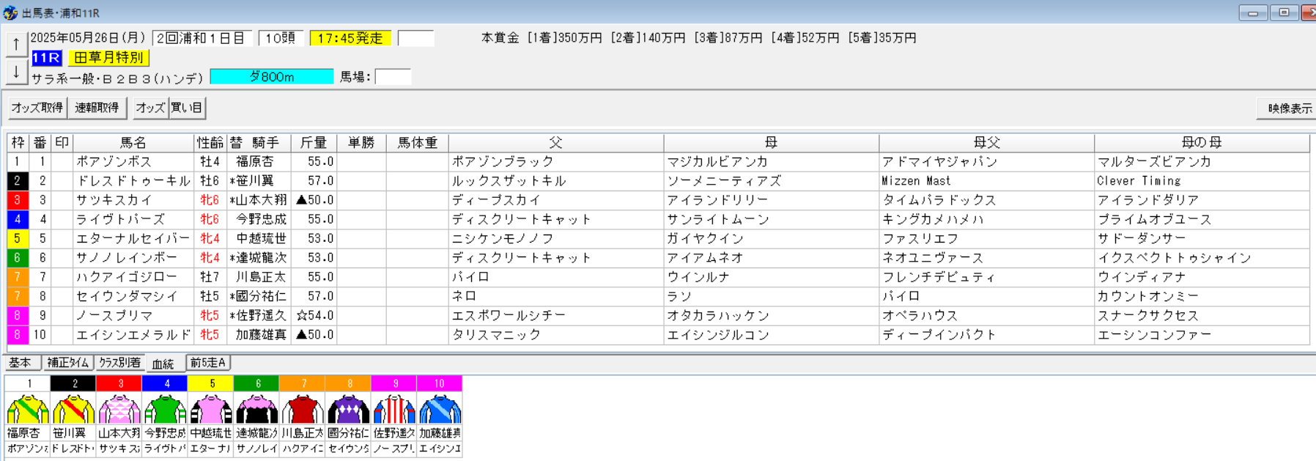Click the 田草月特別 race name label
This screenshot has height=461, width=1316.
coord(108,57)
